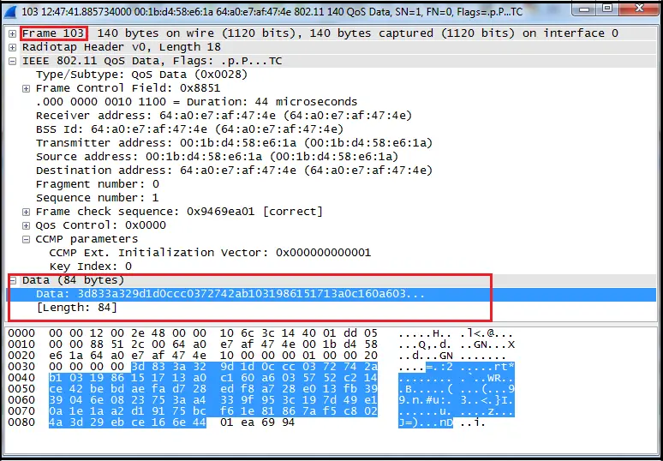Click the Wireshark fin icon in title bar

tap(12, 12)
